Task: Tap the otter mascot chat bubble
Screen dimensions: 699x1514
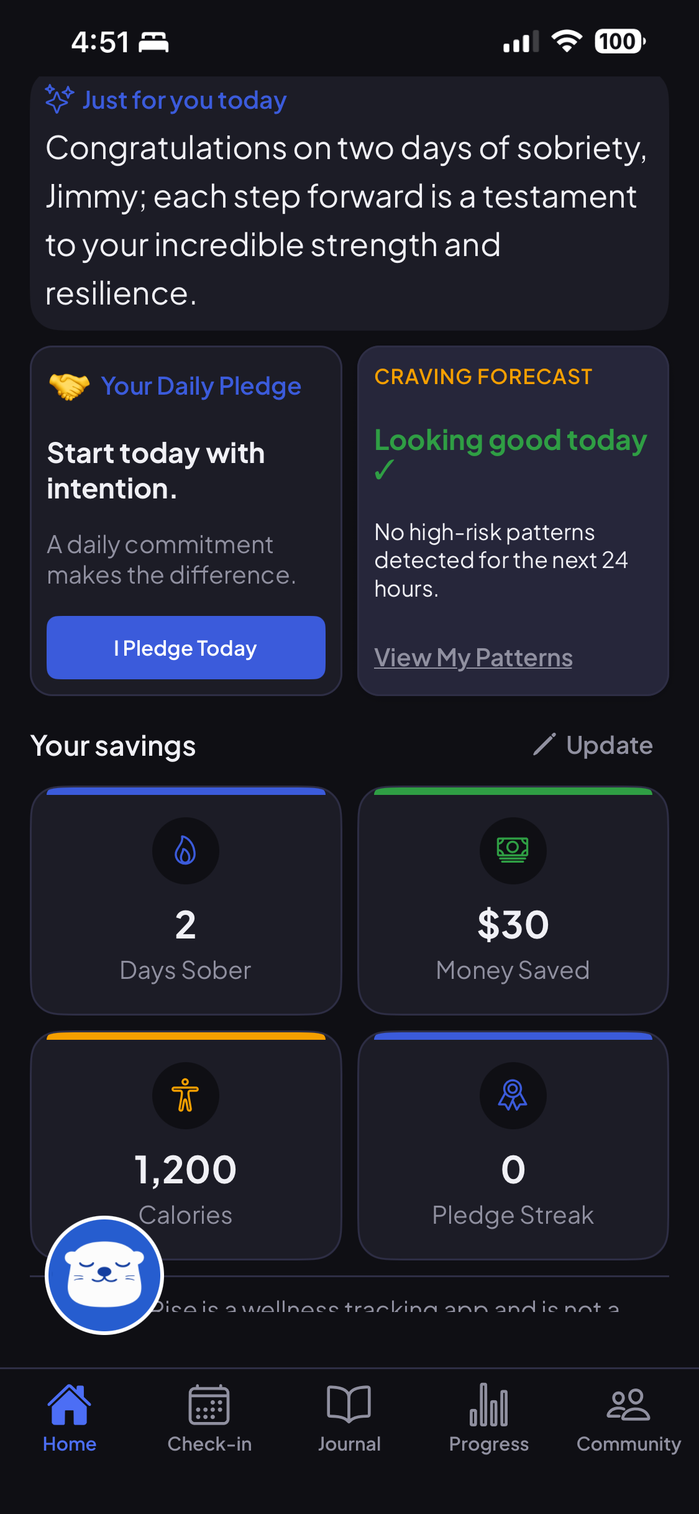Action: [104, 1275]
